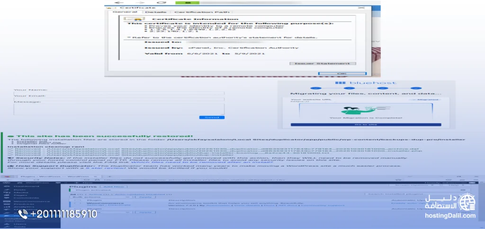Click the Search installed plugins field
The height and width of the screenshot is (229, 485).
(418, 194)
